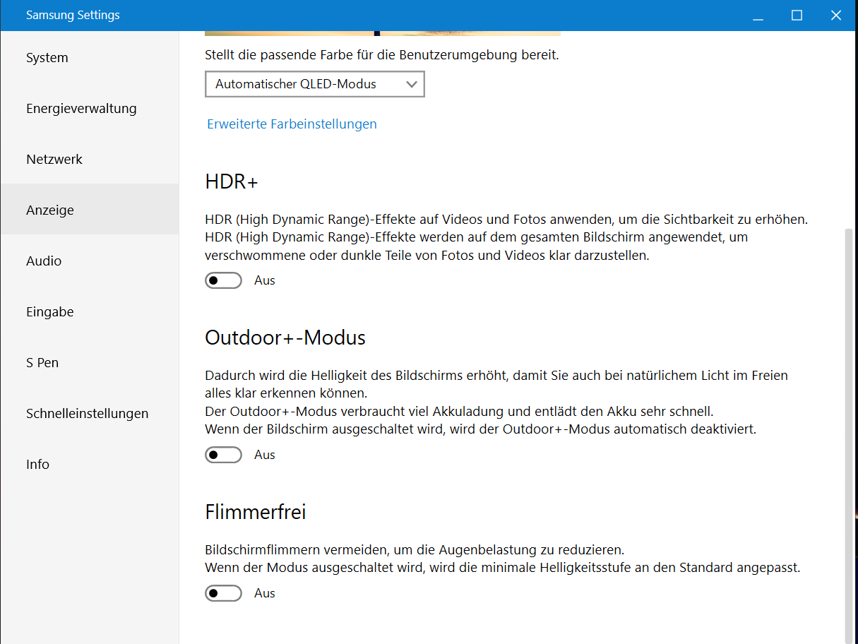The width and height of the screenshot is (858, 644).
Task: Open the Info section
Action: [x=38, y=465]
